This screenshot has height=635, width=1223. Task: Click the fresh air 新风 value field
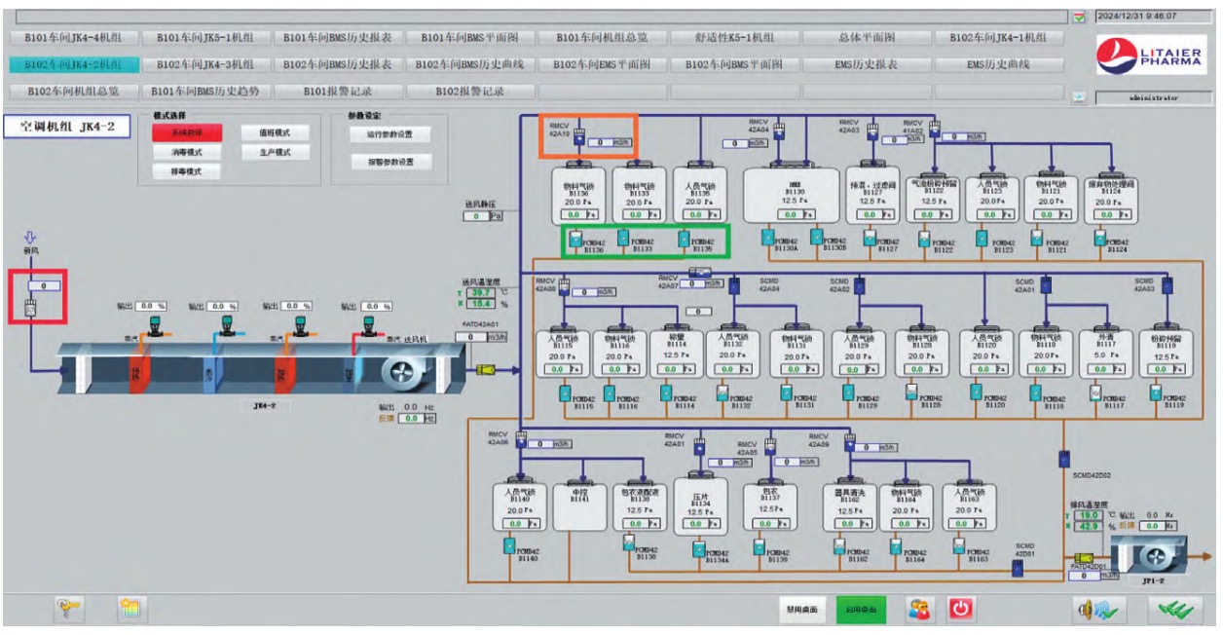pos(45,285)
